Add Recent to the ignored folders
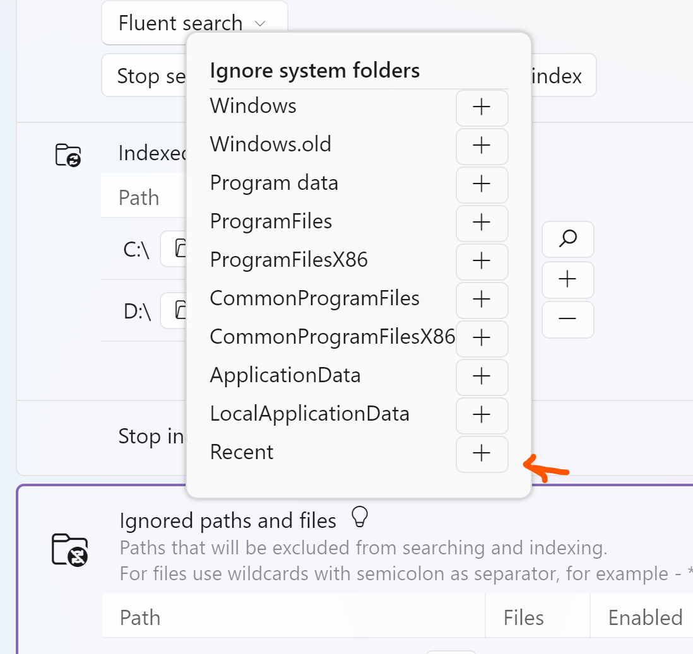Screen dimensions: 693x654 (x=482, y=454)
